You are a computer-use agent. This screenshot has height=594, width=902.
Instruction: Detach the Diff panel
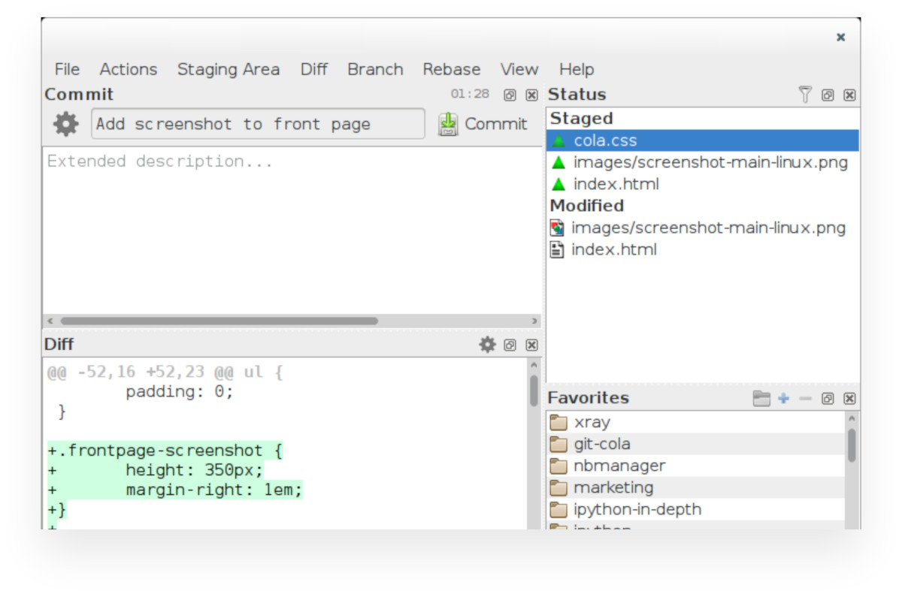508,345
